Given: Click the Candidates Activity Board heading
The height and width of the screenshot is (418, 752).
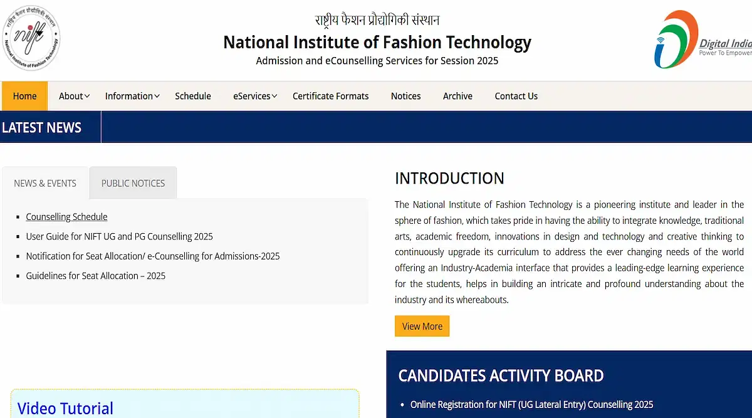Looking at the screenshot, I should pos(501,376).
